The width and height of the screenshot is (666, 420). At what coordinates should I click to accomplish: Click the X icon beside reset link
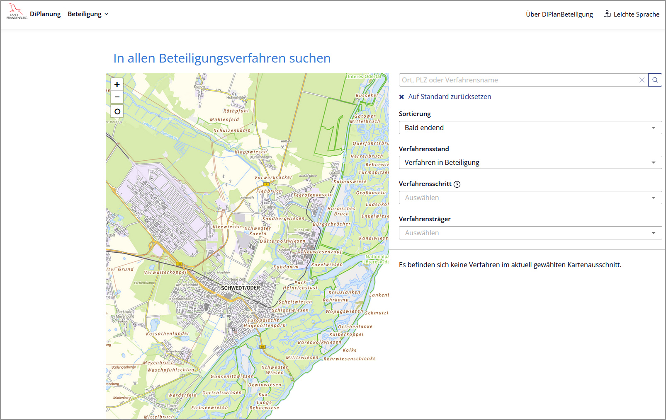point(401,97)
